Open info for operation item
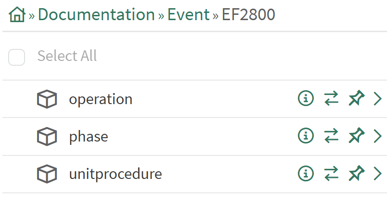This screenshot has width=387, height=201. (306, 99)
